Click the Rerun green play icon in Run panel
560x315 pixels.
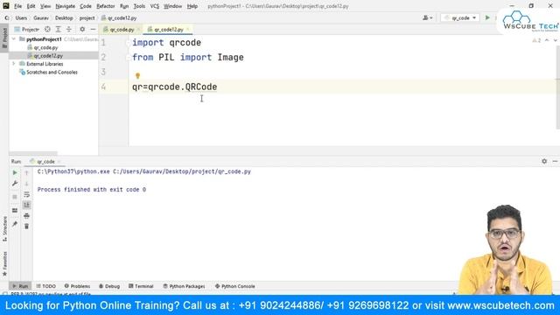pyautogui.click(x=15, y=173)
